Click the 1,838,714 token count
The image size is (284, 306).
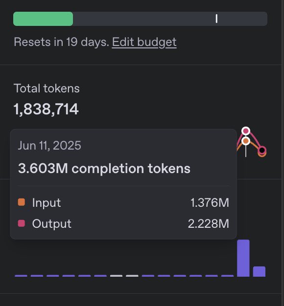[46, 109]
